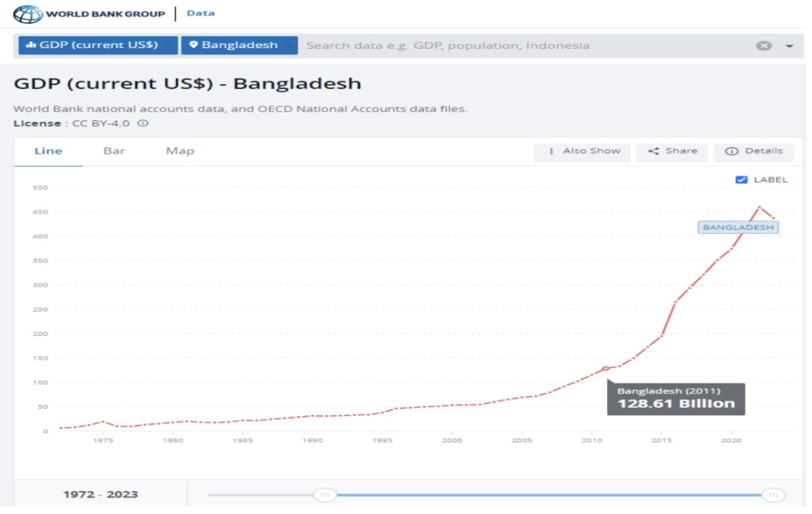812x514 pixels.
Task: Switch to the Bar chart tab
Action: (x=114, y=151)
